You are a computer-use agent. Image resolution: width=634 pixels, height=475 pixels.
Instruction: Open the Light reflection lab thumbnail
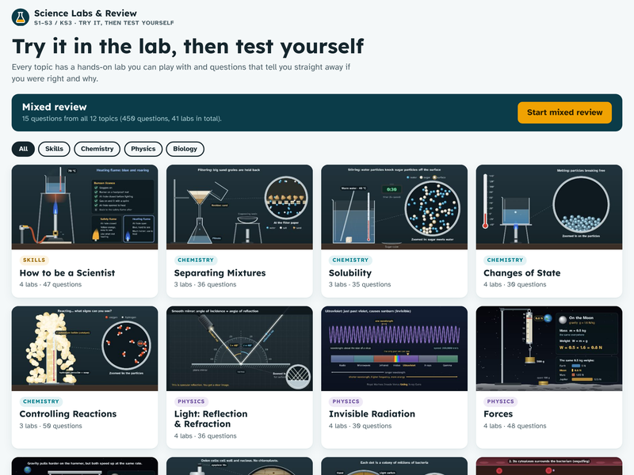point(239,348)
